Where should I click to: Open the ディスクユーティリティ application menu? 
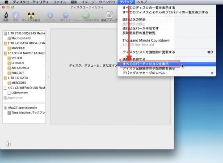coord(30,2)
